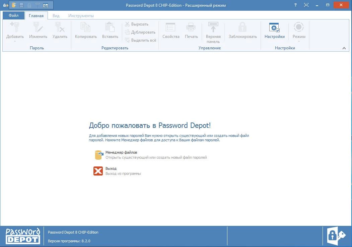
Task: Open Свойства in Управление group
Action: point(171,30)
